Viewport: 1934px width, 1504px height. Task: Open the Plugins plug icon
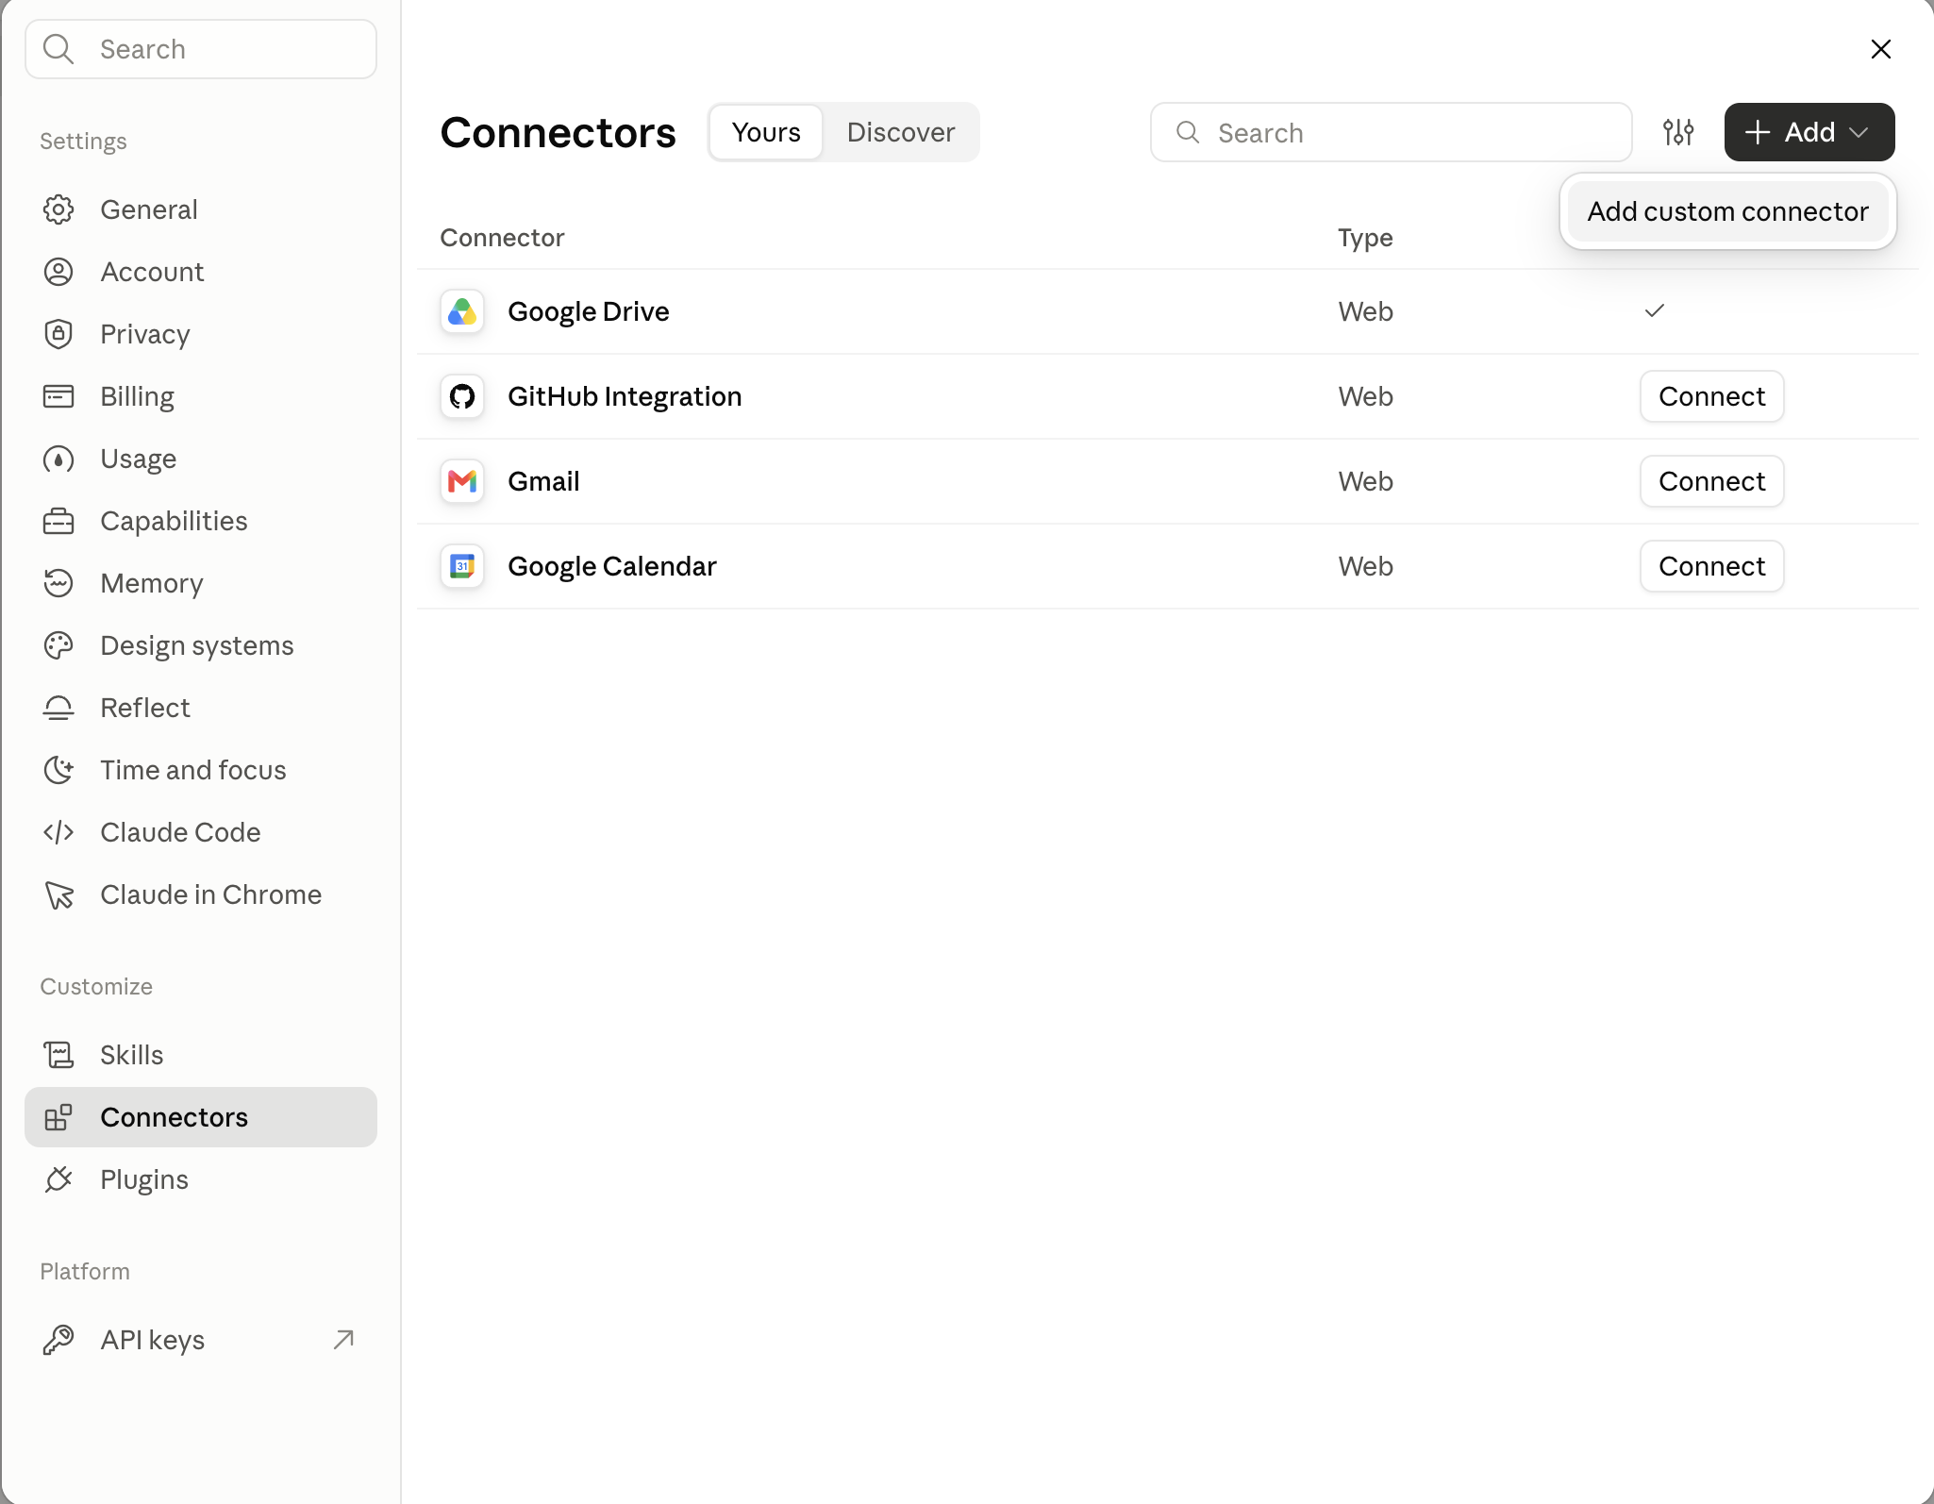point(58,1179)
